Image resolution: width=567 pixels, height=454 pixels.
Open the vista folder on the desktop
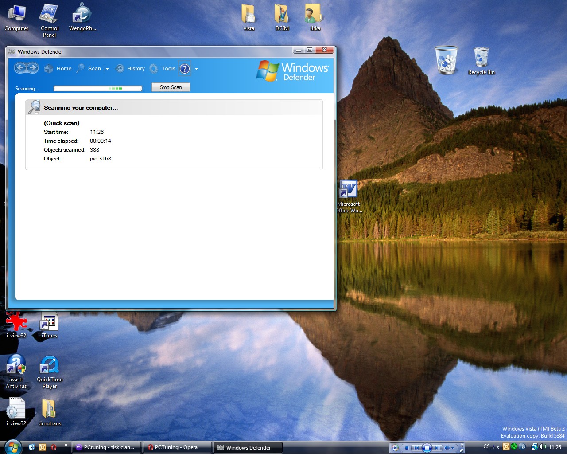(249, 18)
